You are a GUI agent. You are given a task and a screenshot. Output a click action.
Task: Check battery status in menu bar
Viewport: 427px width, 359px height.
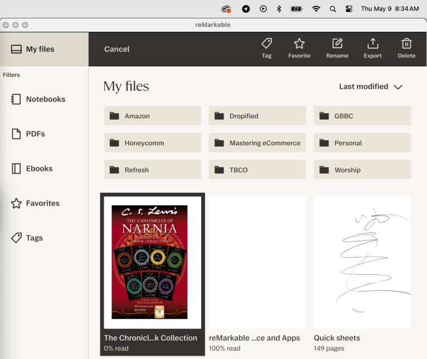coord(297,9)
